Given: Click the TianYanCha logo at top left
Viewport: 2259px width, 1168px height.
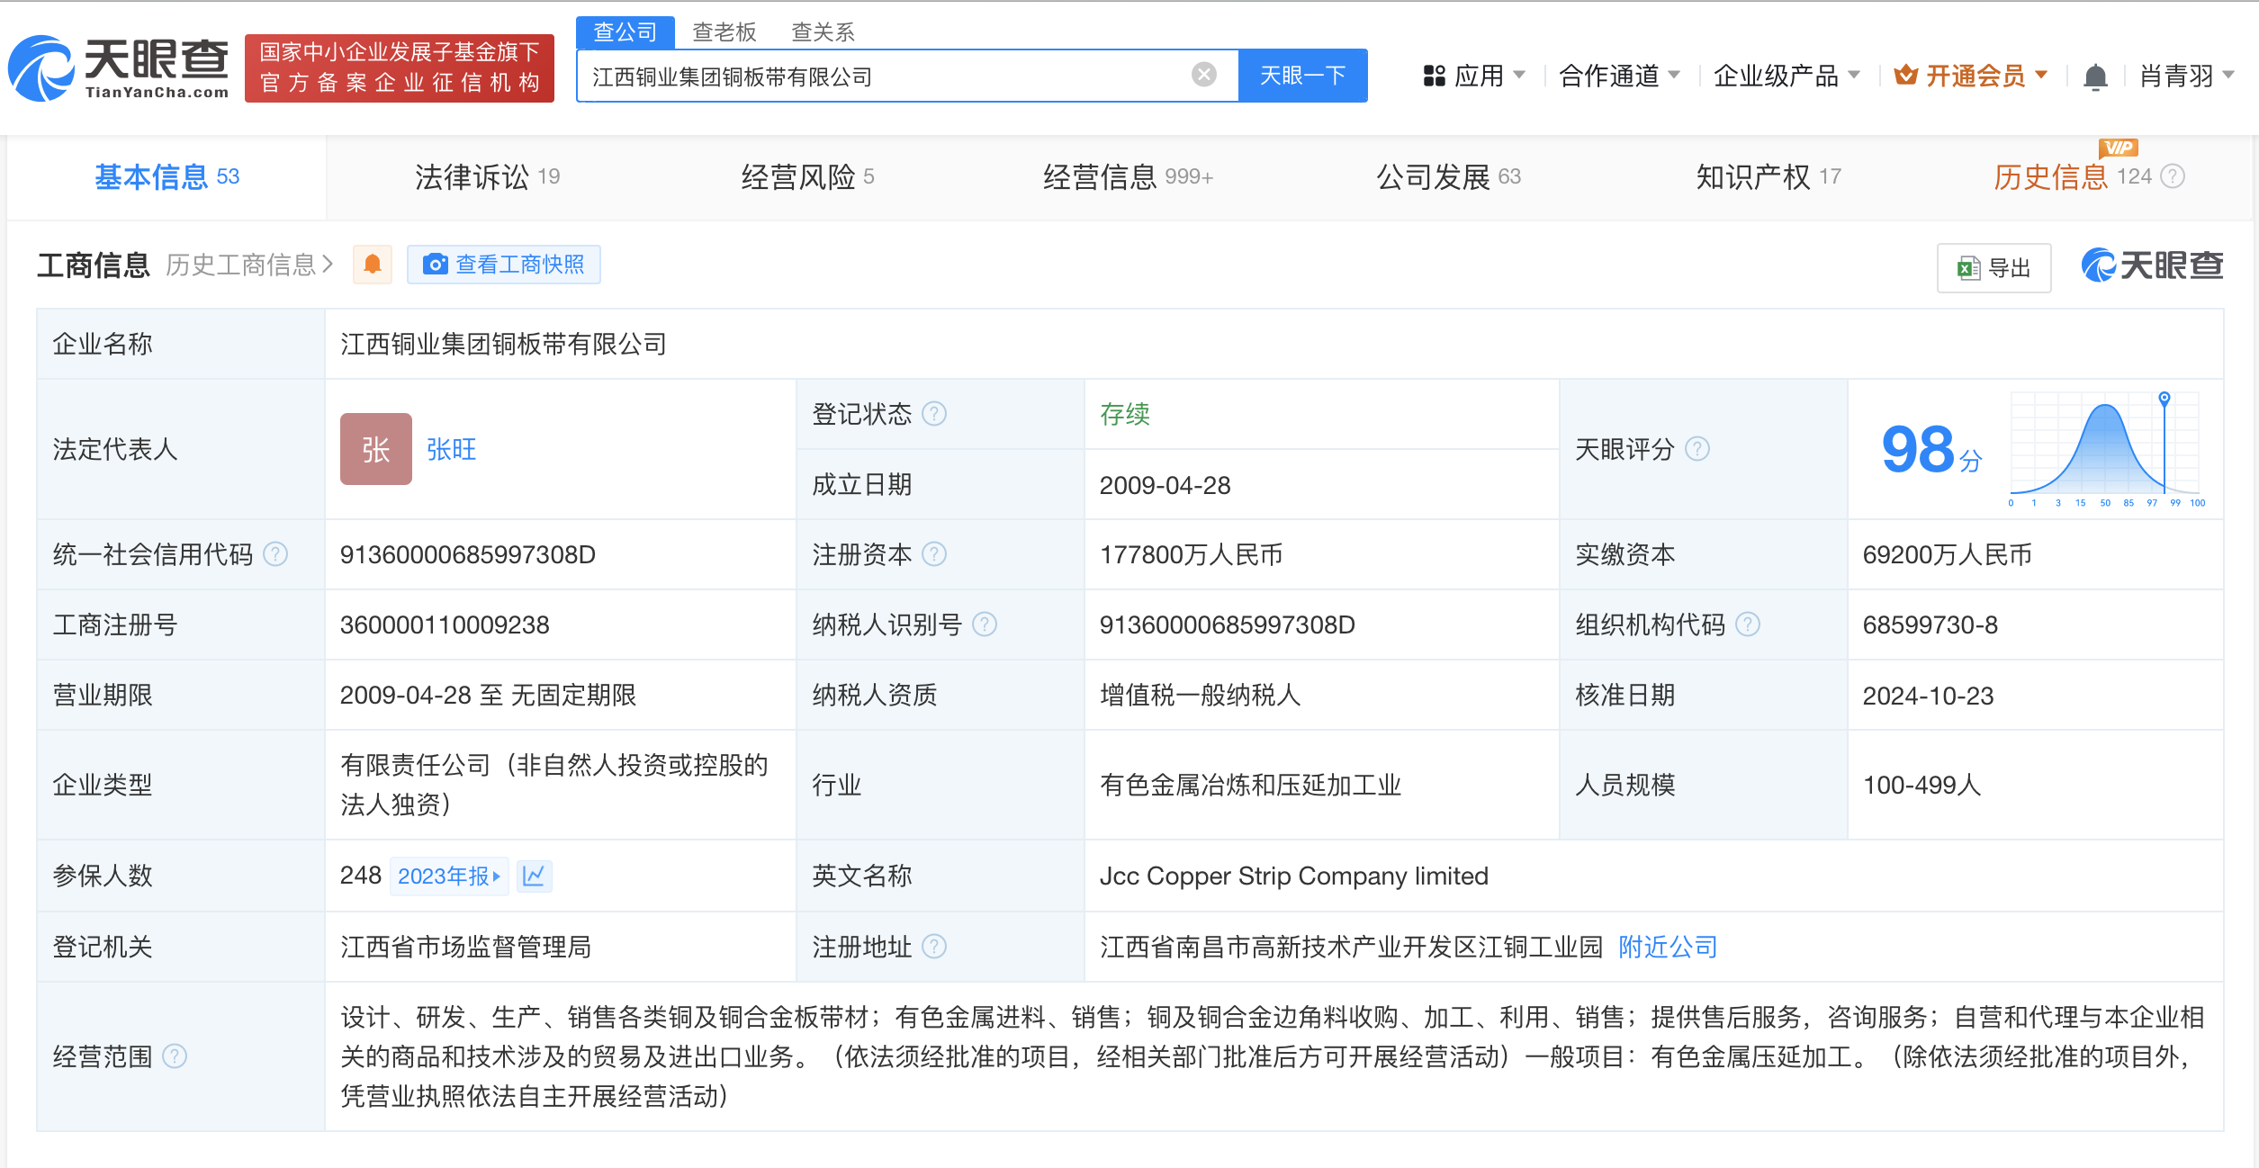Looking at the screenshot, I should pos(119,68).
